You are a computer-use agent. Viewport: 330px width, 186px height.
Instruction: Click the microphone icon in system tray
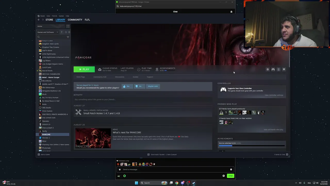coord(304,183)
